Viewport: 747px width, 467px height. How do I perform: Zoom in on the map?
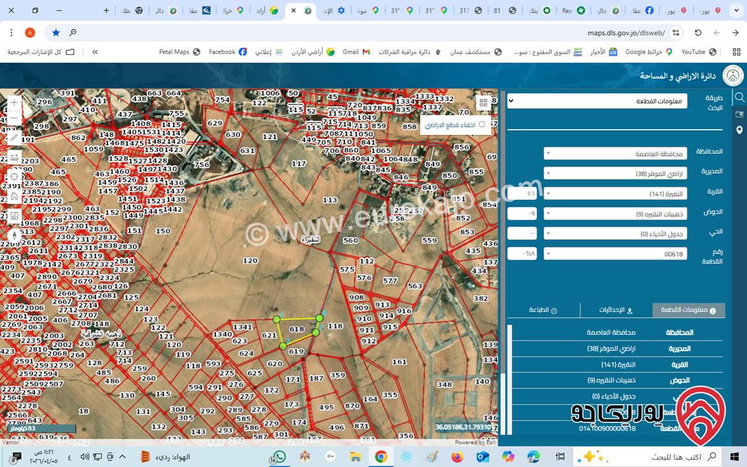14,102
